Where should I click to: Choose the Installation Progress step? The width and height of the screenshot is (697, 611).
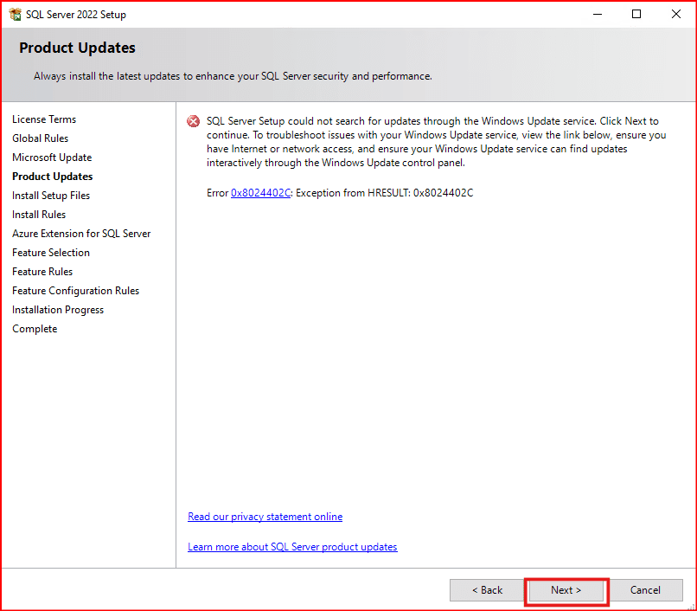(58, 310)
